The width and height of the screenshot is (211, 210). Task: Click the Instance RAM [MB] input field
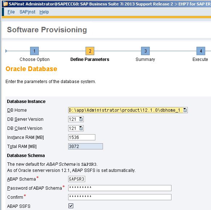tap(82, 137)
